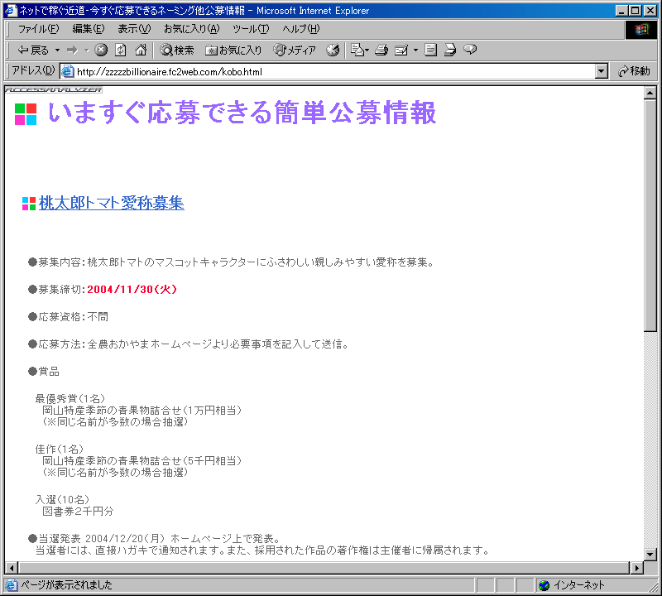The width and height of the screenshot is (662, 596).
Task: Click the Windows logo throbber icon
Action: coord(640,29)
